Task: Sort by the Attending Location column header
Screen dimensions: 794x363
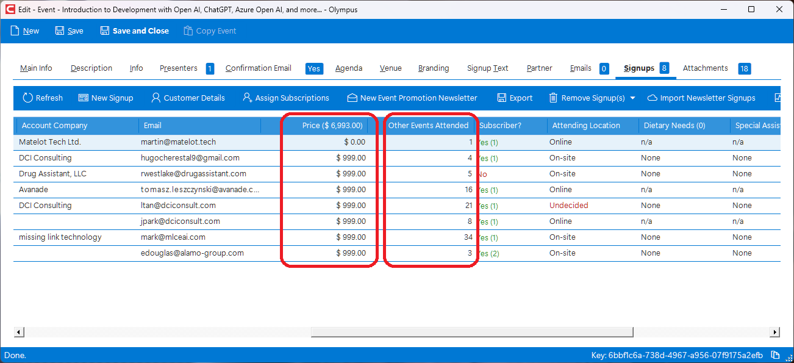Action: point(593,126)
